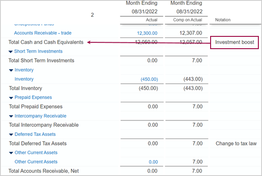Open the Accounts Receivable - trade link
Viewport: 262px width, 176px height.
pos(43,33)
